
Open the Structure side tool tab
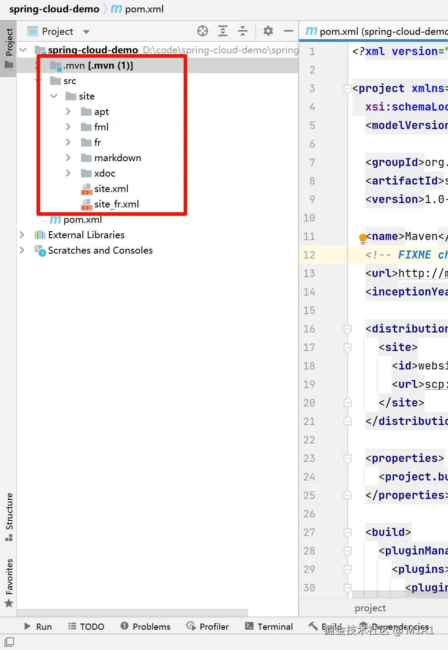(9, 517)
